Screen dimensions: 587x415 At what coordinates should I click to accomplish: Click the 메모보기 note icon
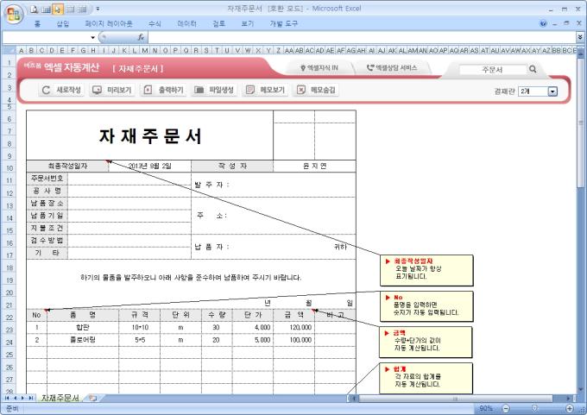point(250,90)
